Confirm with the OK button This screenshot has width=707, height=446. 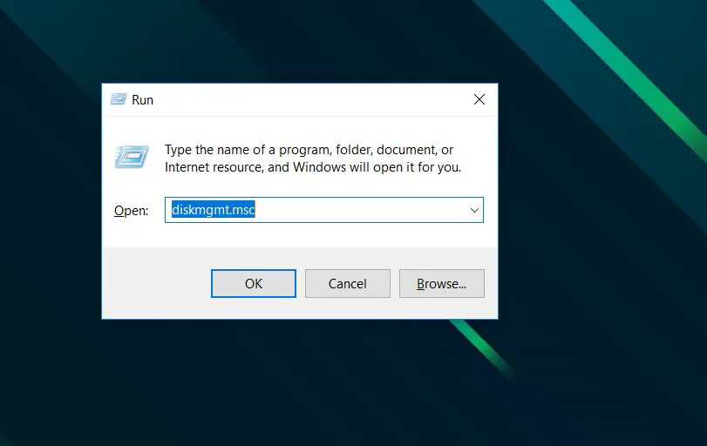[x=254, y=283]
